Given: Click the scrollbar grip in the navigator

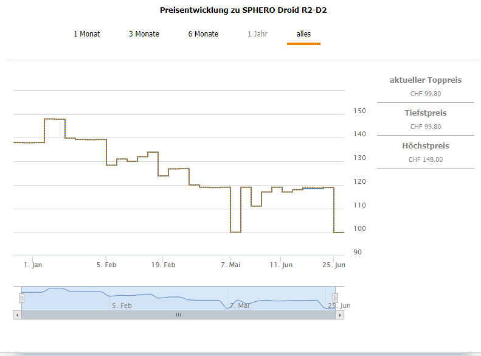Looking at the screenshot, I should tap(178, 315).
